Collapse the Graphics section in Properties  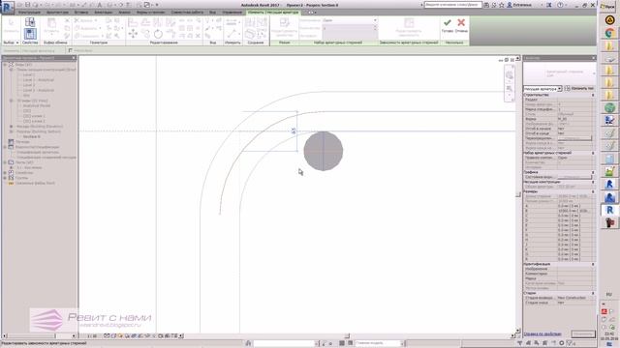(x=593, y=172)
